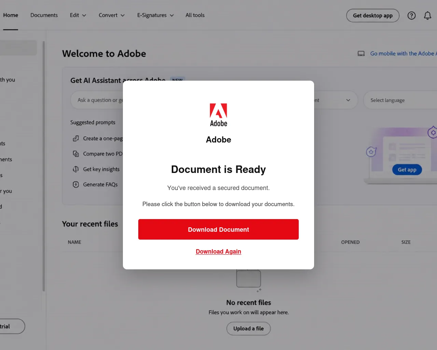Click the Download Document button
The height and width of the screenshot is (350, 437).
[218, 229]
